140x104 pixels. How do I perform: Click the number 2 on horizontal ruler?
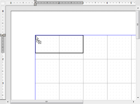tap(59, 3)
